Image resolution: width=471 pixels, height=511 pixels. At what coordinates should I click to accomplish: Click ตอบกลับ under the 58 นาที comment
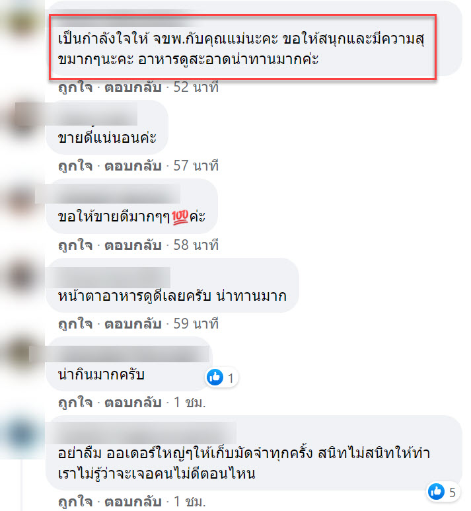[133, 245]
